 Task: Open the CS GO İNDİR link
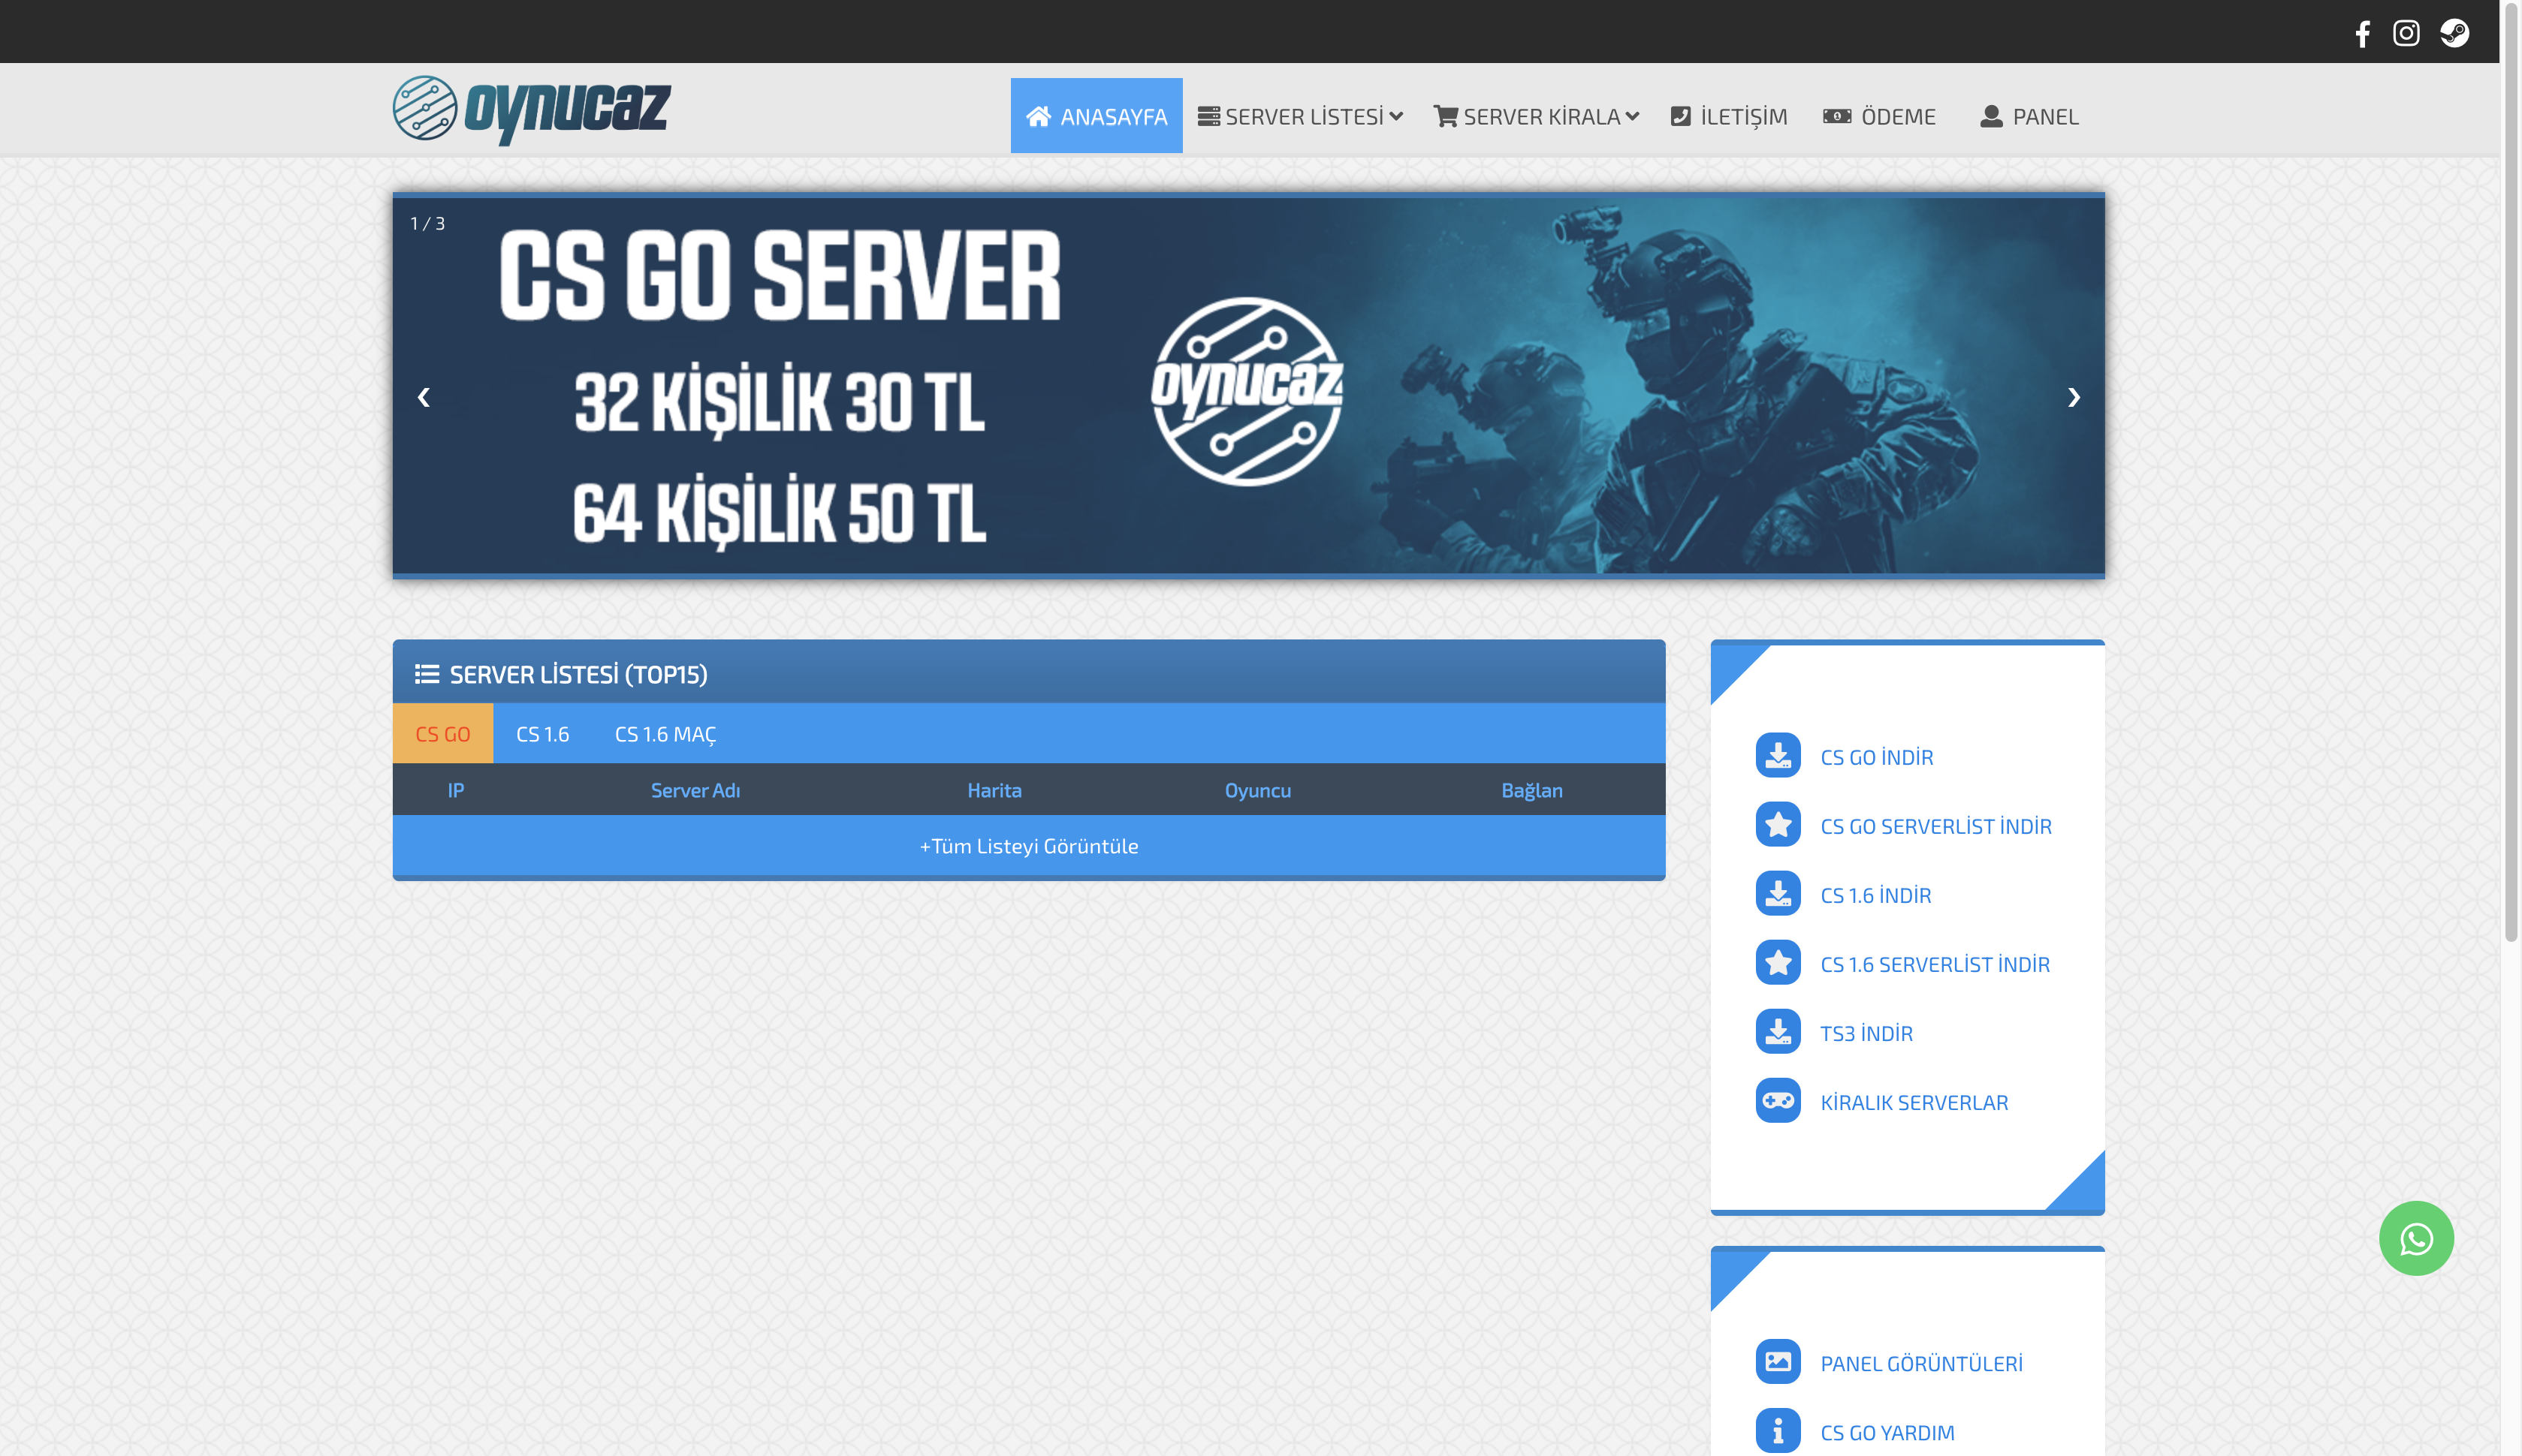coord(1877,757)
